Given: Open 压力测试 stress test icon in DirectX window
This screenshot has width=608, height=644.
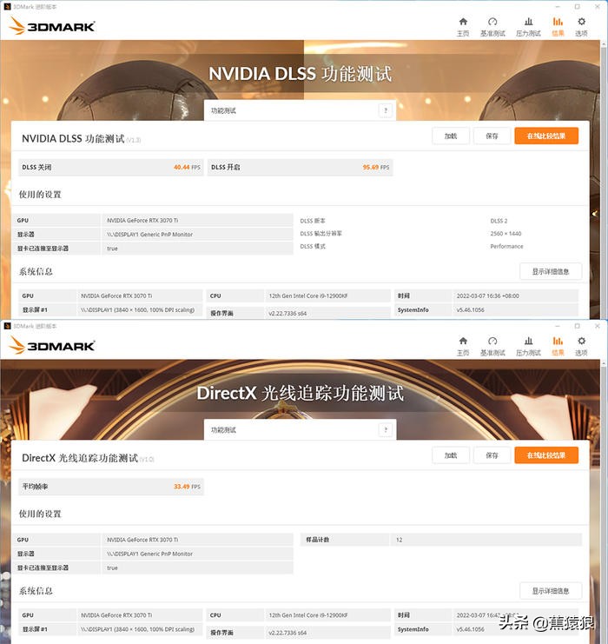Looking at the screenshot, I should 528,346.
